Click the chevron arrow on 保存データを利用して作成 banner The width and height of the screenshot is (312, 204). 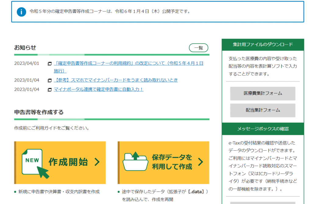(200, 162)
